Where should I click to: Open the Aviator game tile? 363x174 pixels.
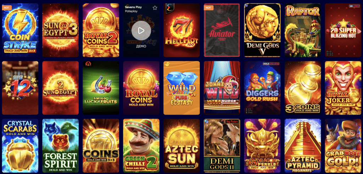pyautogui.click(x=222, y=30)
